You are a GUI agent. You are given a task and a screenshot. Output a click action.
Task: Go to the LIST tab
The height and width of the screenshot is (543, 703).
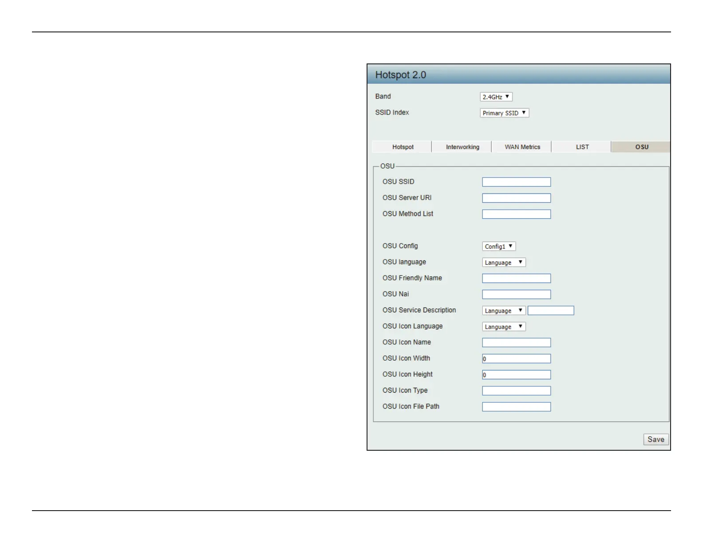point(582,147)
